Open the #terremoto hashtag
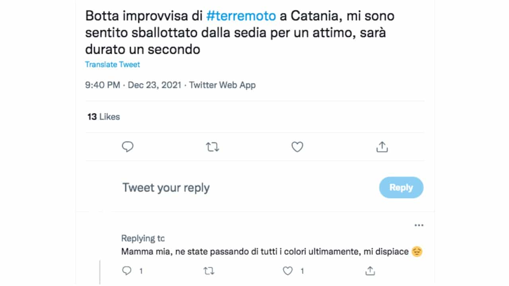 (241, 16)
